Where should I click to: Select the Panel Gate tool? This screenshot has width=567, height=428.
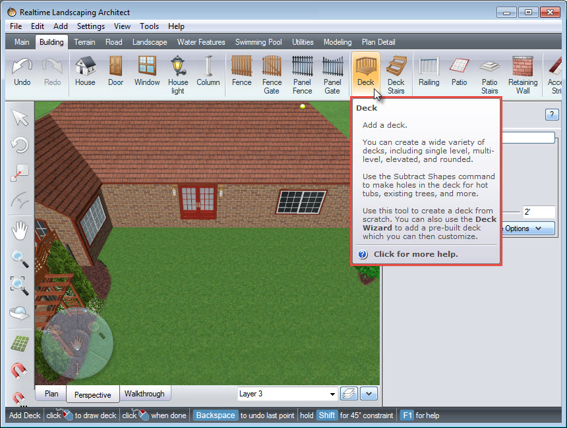(x=332, y=75)
